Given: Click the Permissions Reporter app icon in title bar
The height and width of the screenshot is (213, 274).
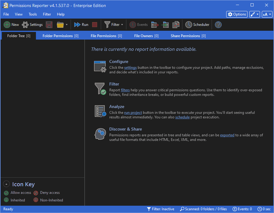Looking at the screenshot, I should 5,5.
